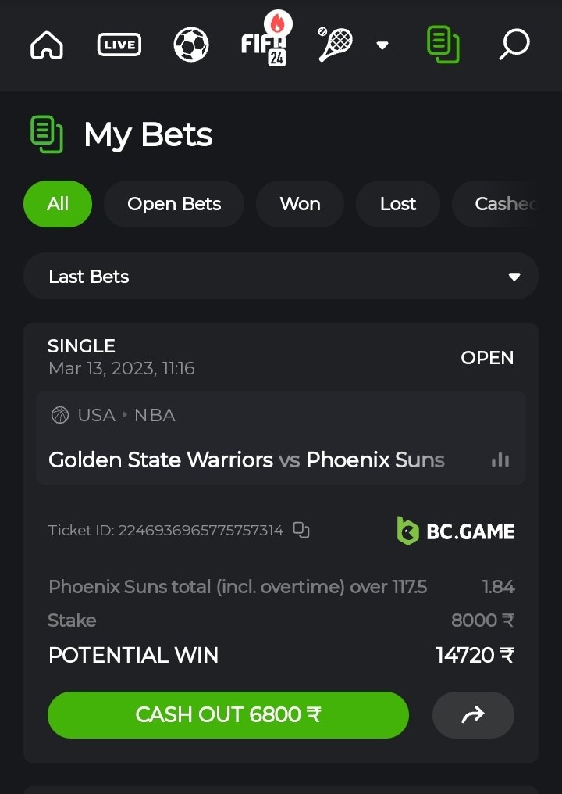Copy the Ticket ID using copy icon

coord(301,530)
